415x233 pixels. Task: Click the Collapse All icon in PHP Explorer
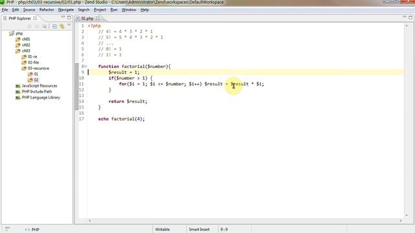[54, 26]
